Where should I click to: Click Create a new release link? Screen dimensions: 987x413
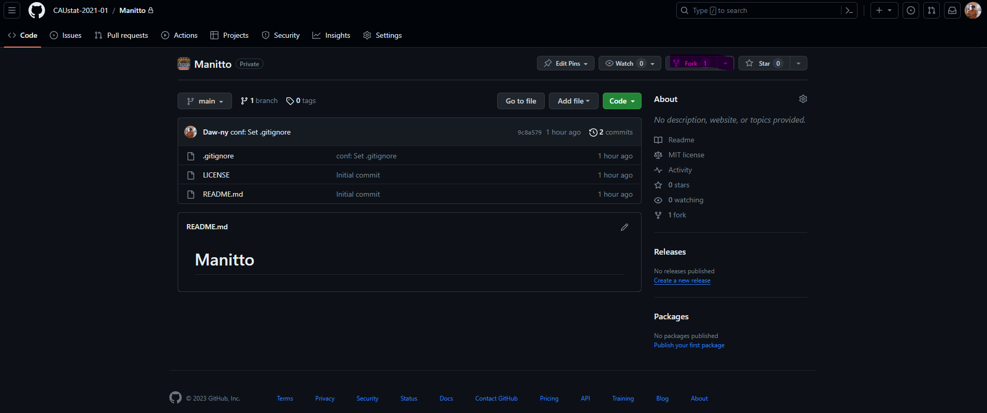[682, 281]
